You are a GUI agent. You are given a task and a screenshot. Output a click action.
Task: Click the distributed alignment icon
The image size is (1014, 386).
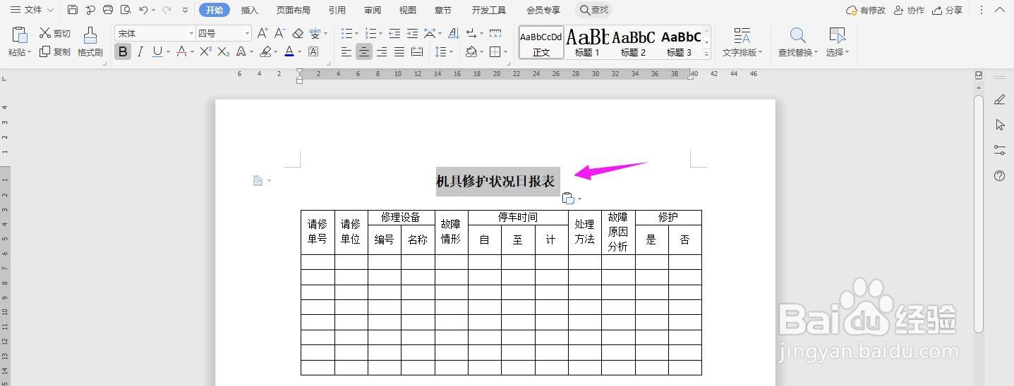pos(417,51)
